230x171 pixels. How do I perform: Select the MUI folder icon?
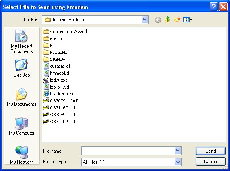point(46,45)
